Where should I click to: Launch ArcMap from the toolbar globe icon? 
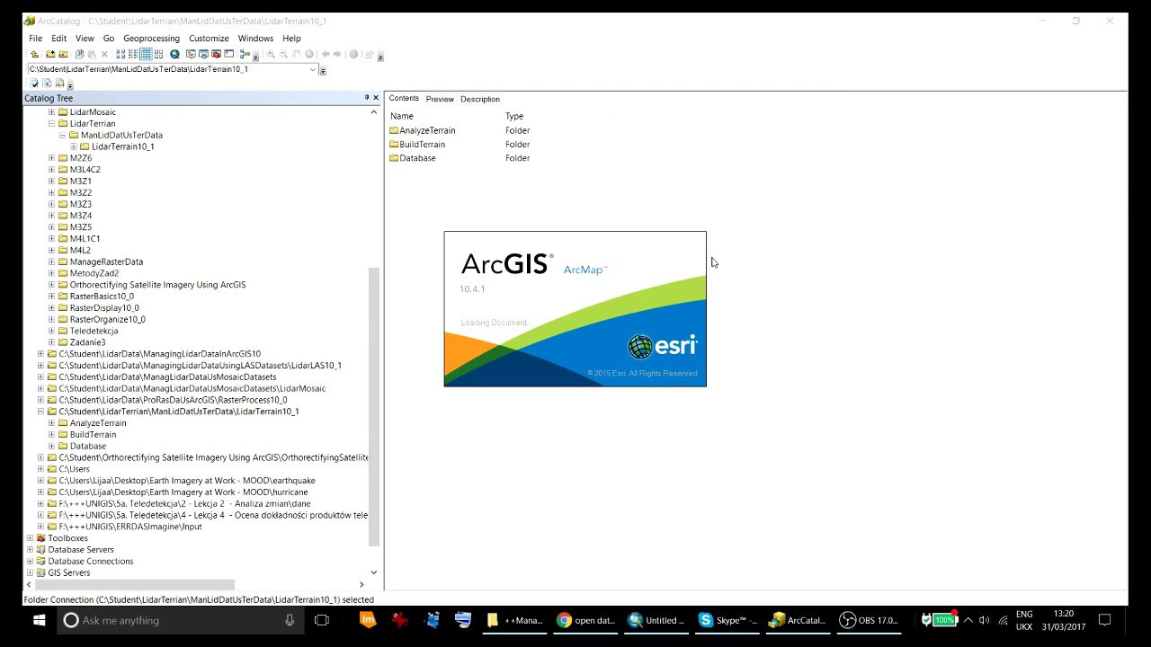click(x=174, y=55)
